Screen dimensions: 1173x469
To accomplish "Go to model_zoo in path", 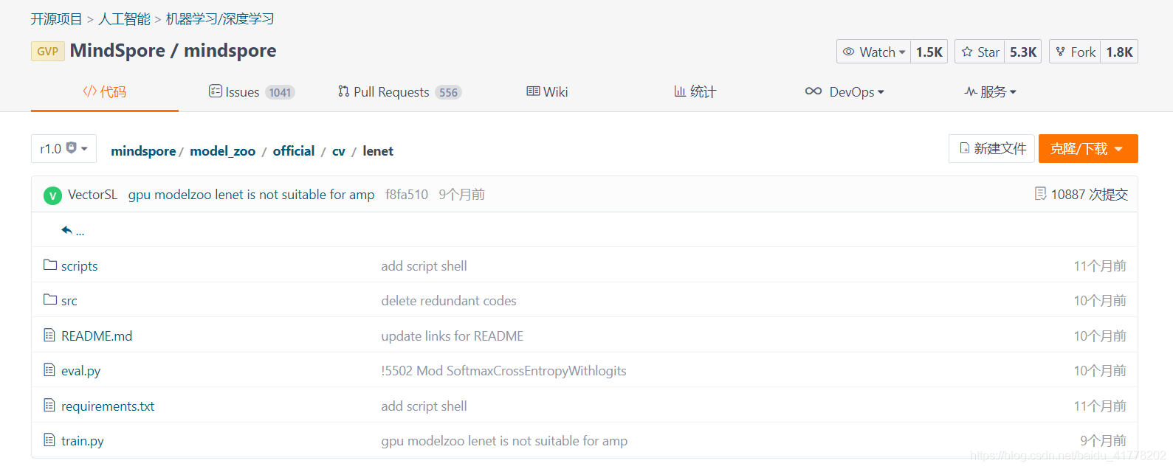I will [223, 150].
